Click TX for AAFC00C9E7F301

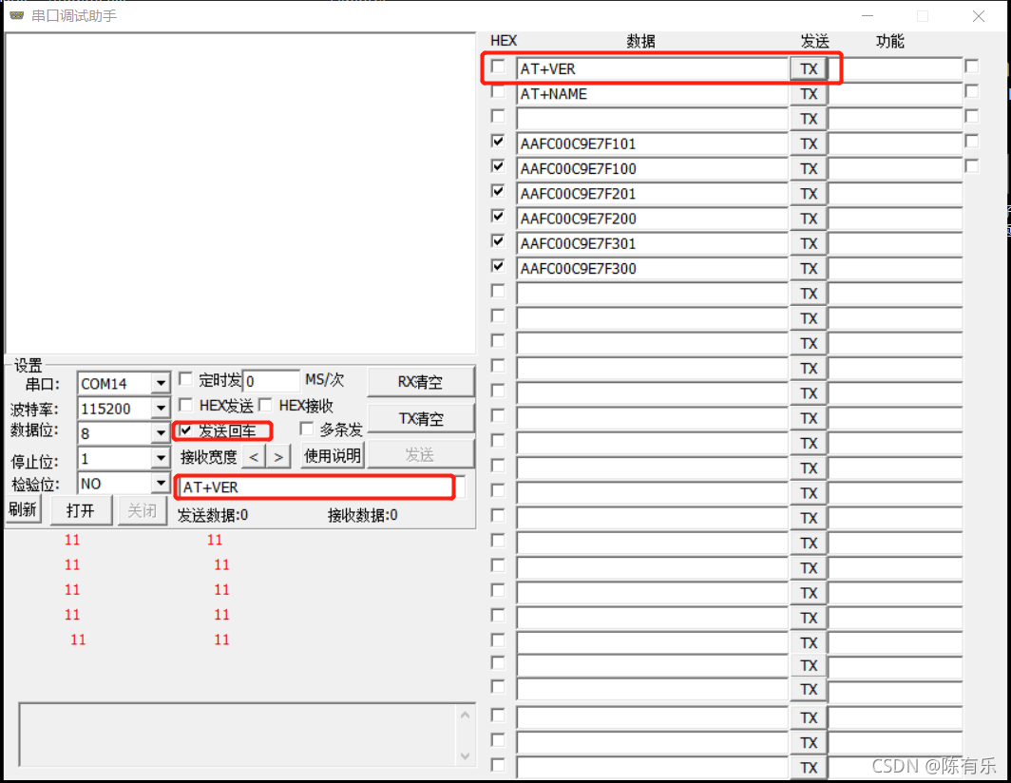click(809, 244)
